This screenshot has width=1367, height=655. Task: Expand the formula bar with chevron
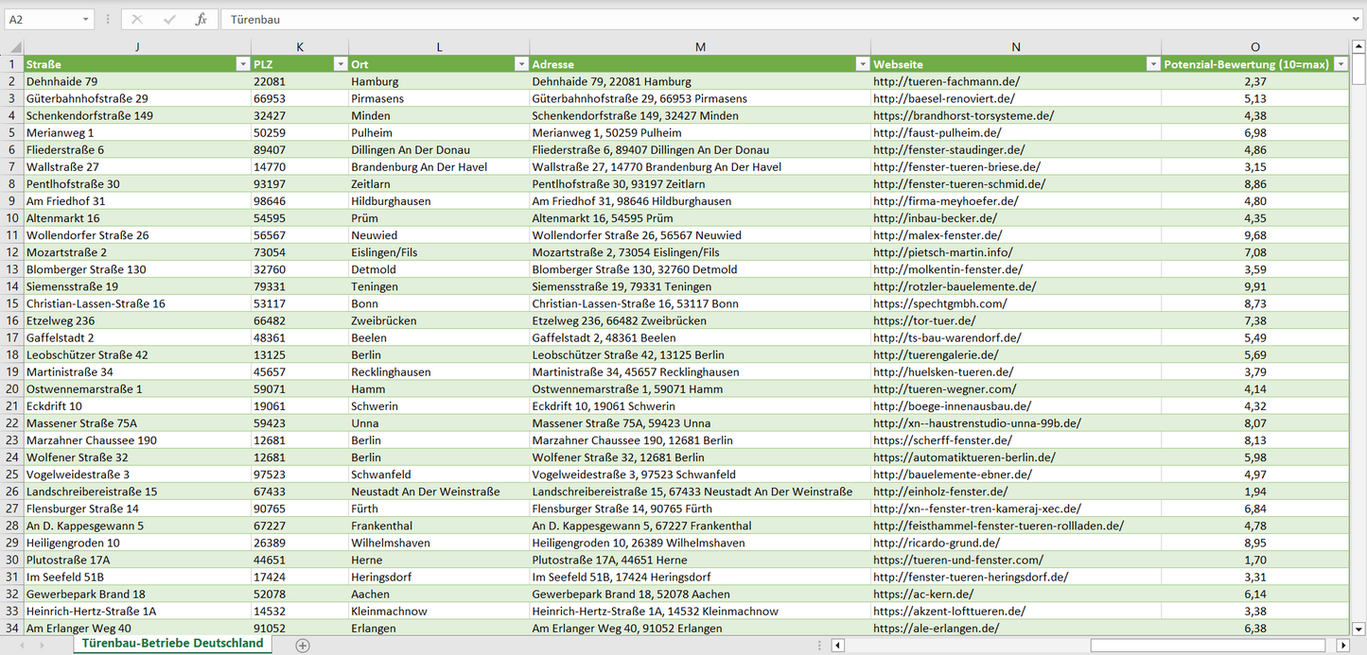pos(1357,19)
